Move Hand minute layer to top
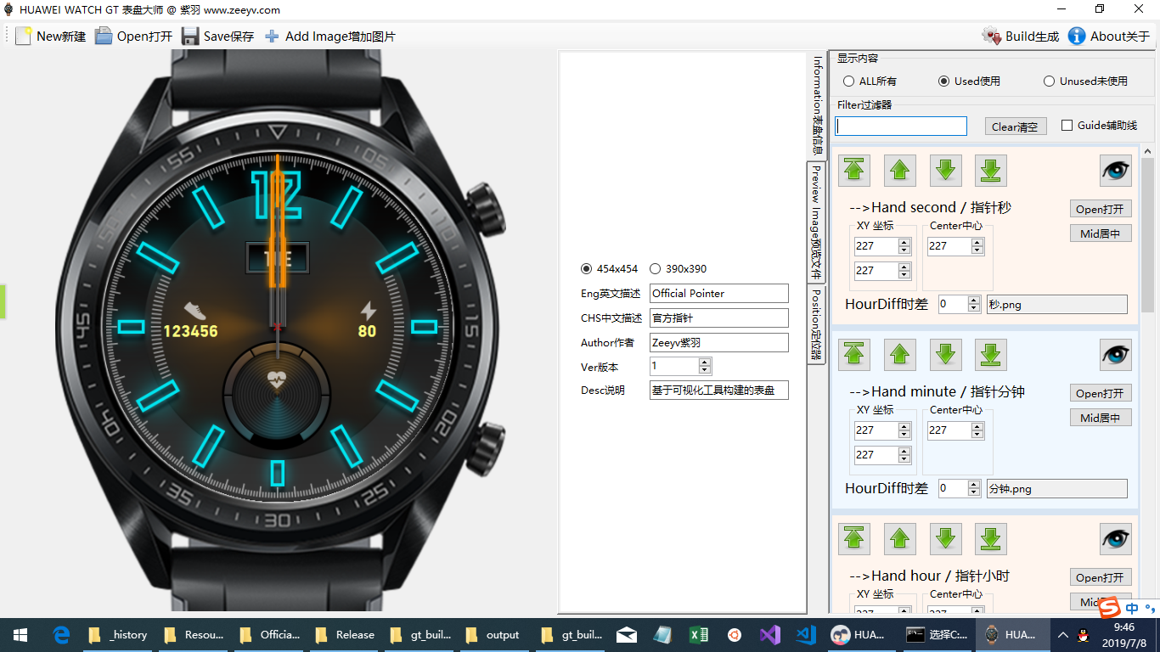 (854, 355)
